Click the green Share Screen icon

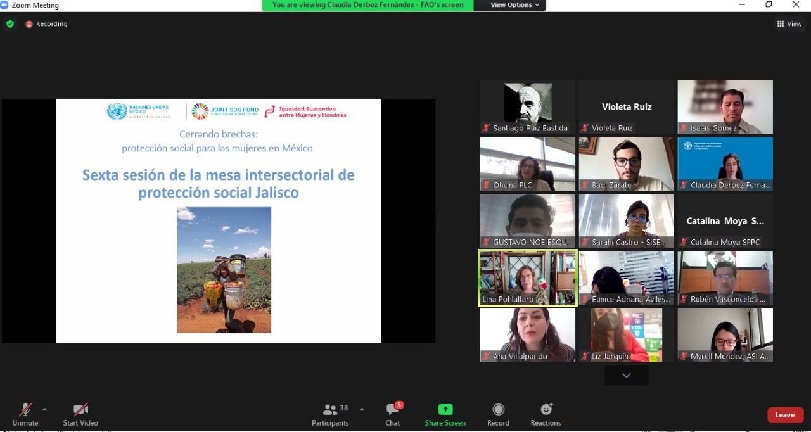point(445,410)
